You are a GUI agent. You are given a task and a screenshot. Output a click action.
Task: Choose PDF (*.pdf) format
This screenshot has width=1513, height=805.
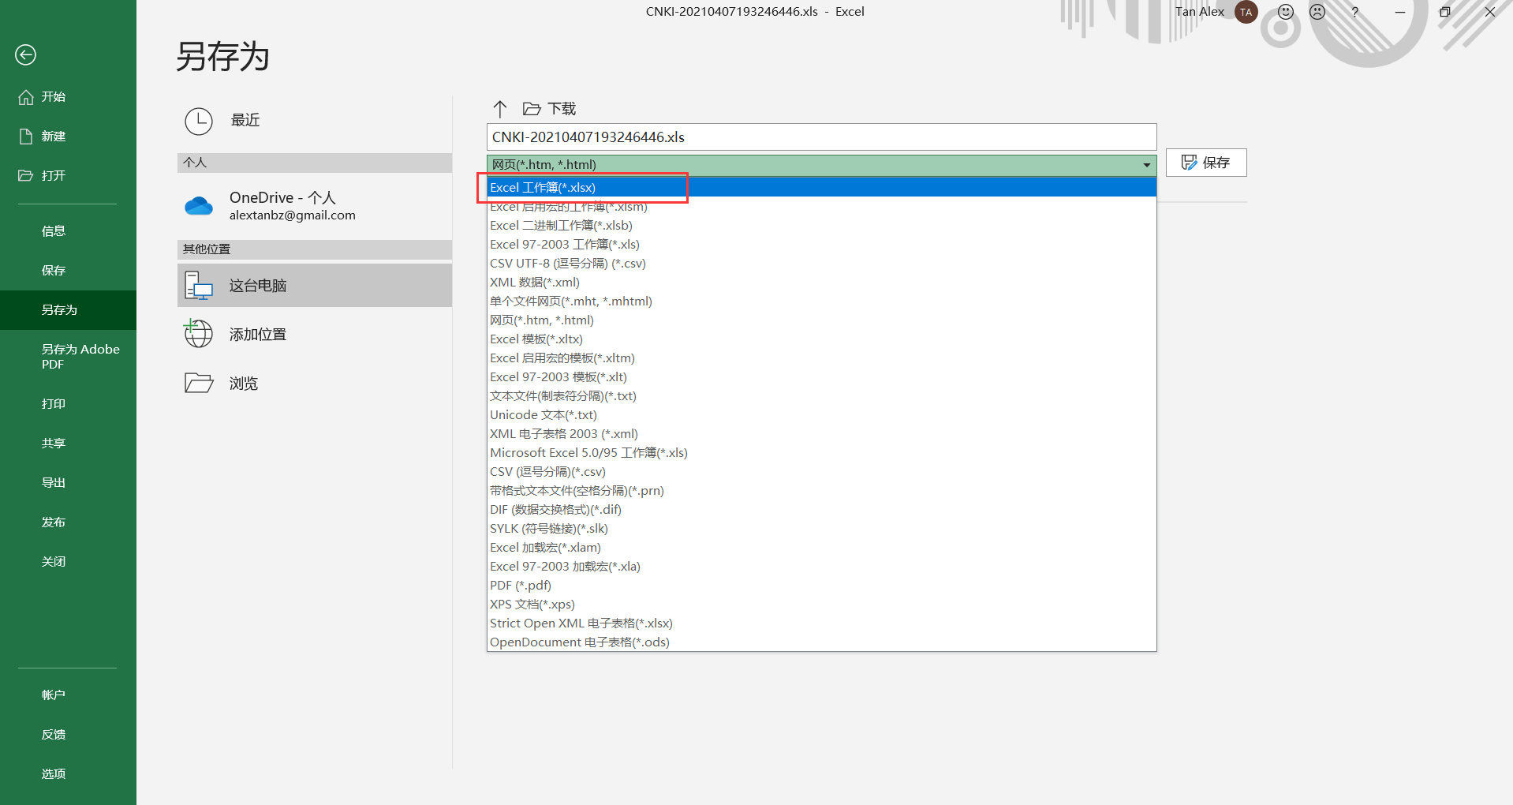click(x=821, y=586)
